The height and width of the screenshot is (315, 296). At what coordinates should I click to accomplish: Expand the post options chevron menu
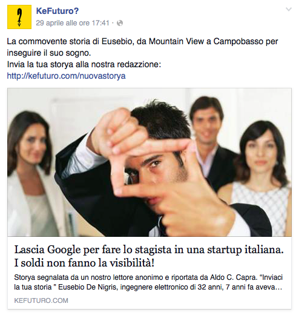tap(289, 9)
